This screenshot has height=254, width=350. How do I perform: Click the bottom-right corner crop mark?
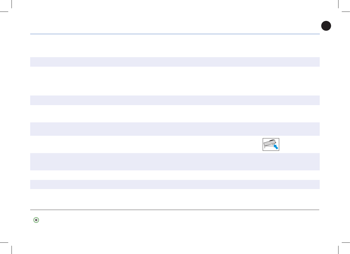(344, 248)
